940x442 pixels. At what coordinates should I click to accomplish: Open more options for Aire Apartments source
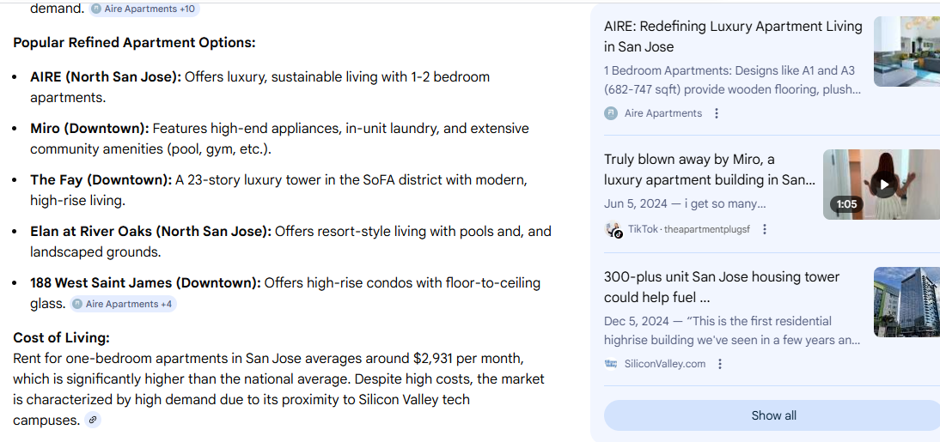click(x=717, y=113)
